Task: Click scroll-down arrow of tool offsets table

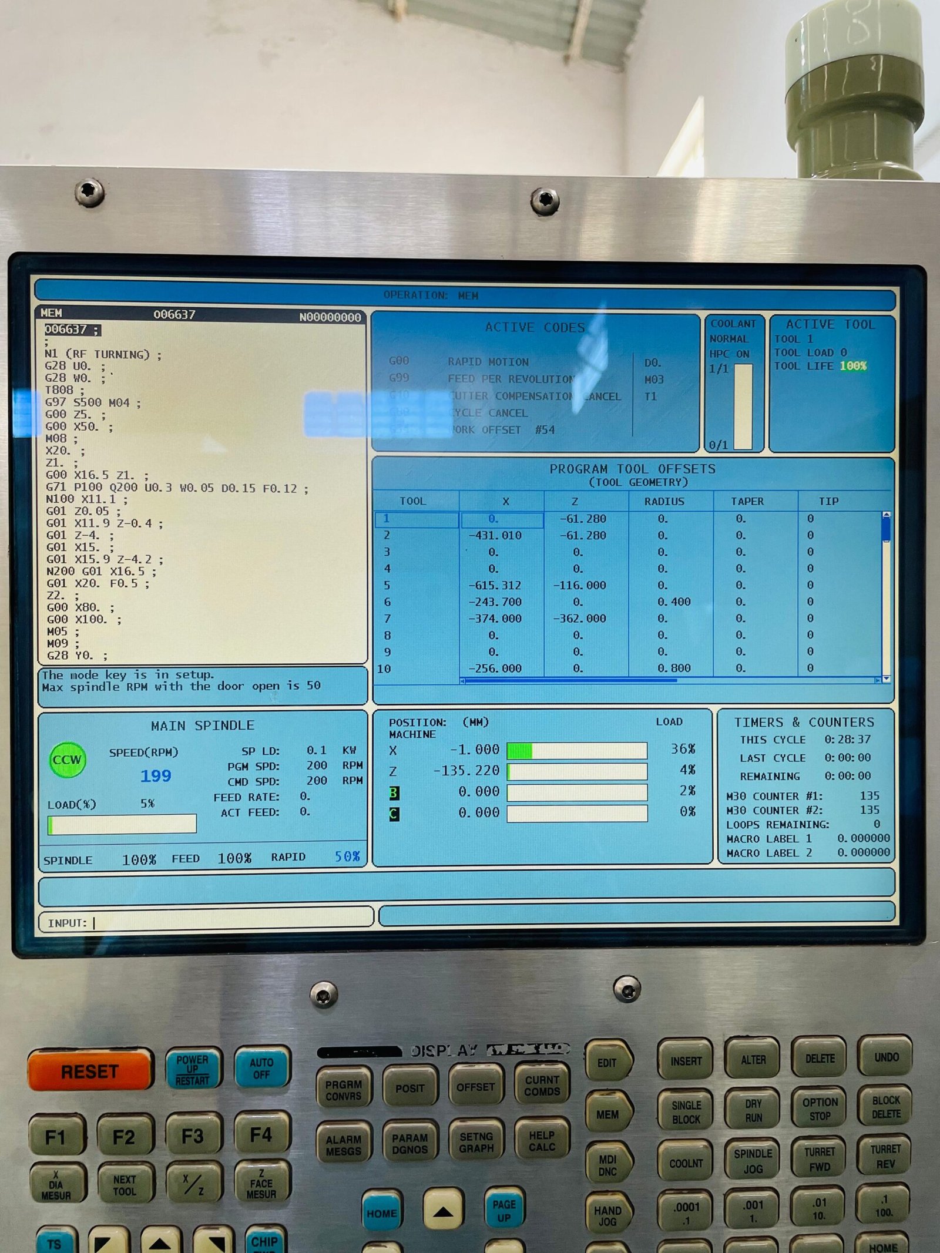Action: pos(887,679)
